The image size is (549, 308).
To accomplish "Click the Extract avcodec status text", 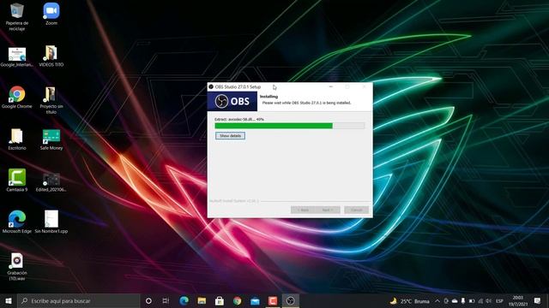I will (239, 119).
